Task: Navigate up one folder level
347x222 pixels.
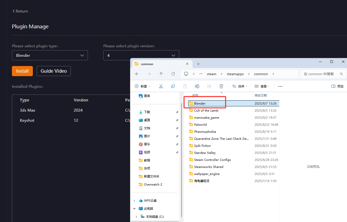Action: [161, 74]
